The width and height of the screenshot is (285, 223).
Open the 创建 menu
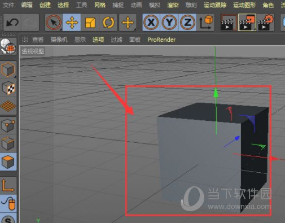pyautogui.click(x=45, y=5)
